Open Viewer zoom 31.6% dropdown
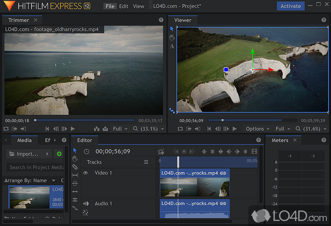The height and width of the screenshot is (226, 331). pyautogui.click(x=311, y=129)
